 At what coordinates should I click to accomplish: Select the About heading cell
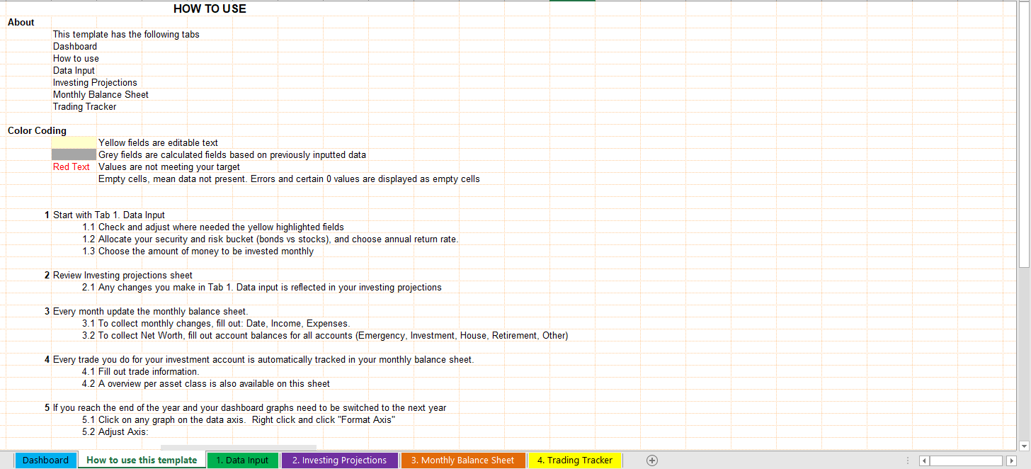[21, 23]
